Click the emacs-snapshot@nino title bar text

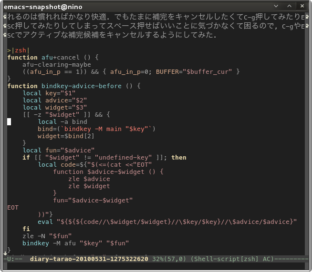tap(43, 7)
